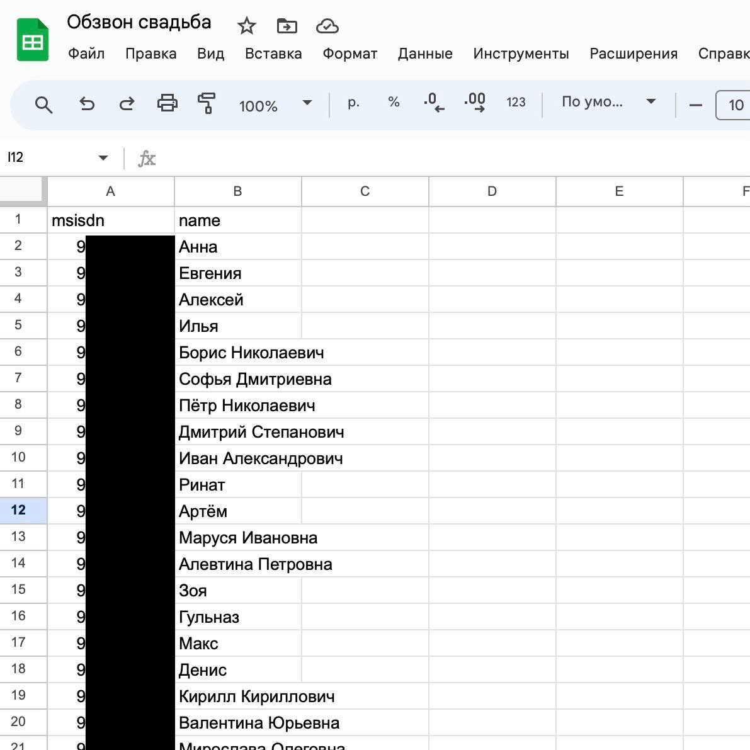Apply percent number format
Viewport: 750px width, 750px height.
pos(394,102)
